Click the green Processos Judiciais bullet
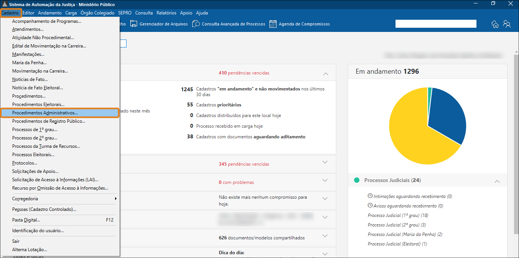The image size is (519, 258). click(x=356, y=180)
